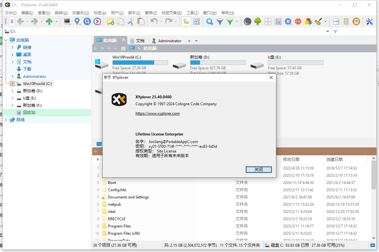The height and width of the screenshot is (252, 379).
Task: Expand the 新加卷 (D:) tree node
Action: (12, 91)
